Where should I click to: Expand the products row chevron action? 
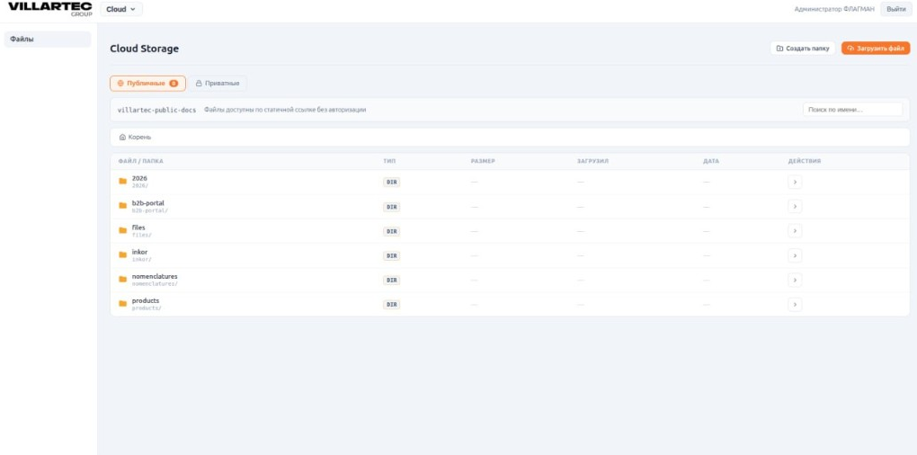pyautogui.click(x=795, y=305)
